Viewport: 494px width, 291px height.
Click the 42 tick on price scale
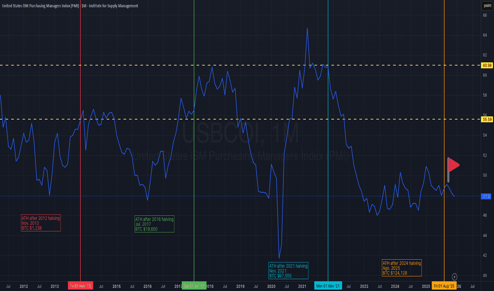484,255
